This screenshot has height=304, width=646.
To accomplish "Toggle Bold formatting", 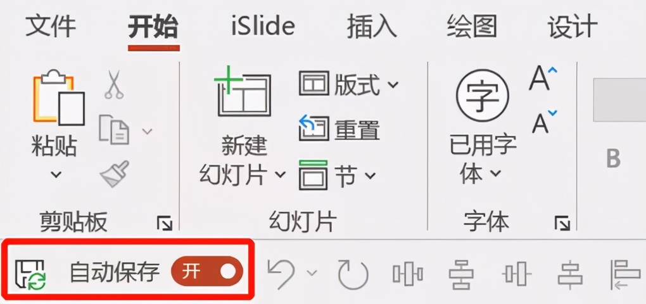I will pyautogui.click(x=612, y=158).
